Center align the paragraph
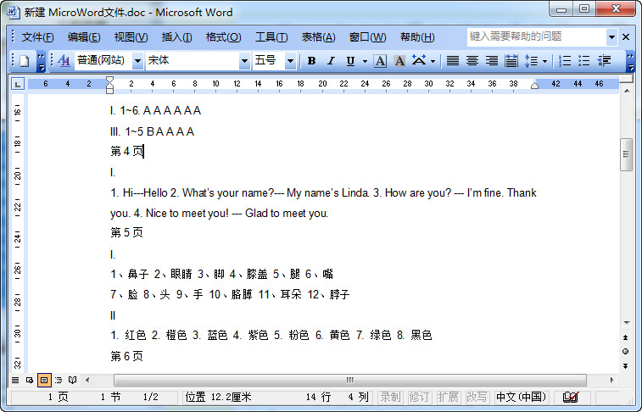The image size is (642, 412). [472, 61]
